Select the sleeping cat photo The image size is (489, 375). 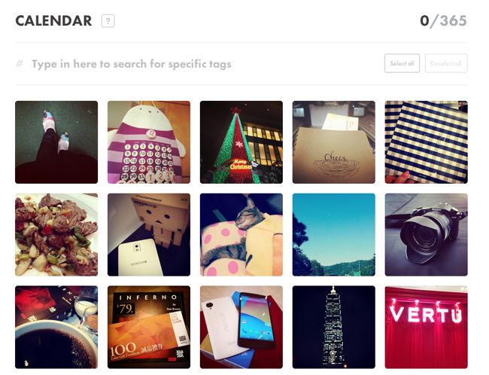241,235
